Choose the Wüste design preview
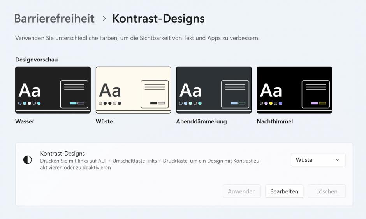The image size is (366, 219). 133,89
